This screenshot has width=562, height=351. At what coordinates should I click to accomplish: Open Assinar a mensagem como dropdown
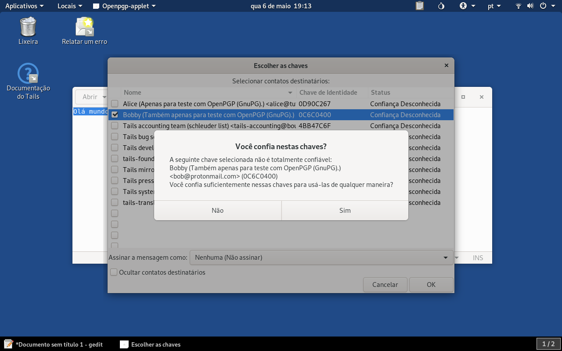click(321, 258)
